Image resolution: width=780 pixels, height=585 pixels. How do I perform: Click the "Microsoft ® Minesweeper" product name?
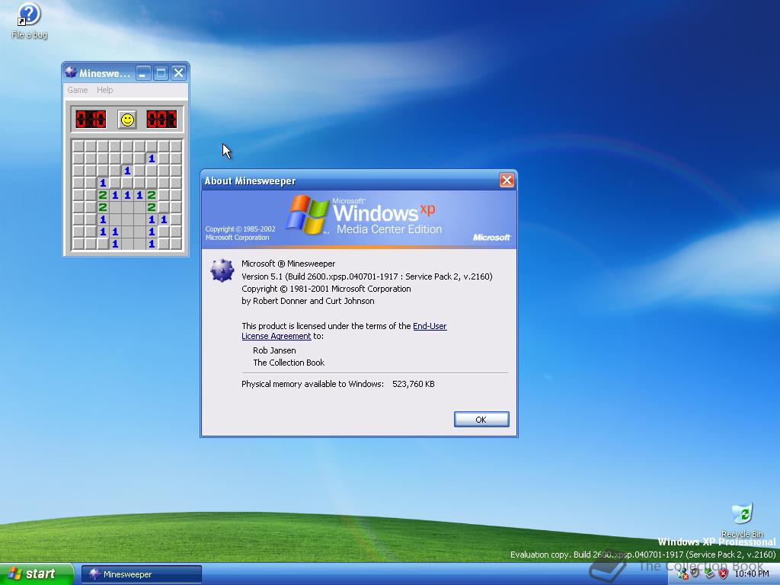pyautogui.click(x=289, y=264)
